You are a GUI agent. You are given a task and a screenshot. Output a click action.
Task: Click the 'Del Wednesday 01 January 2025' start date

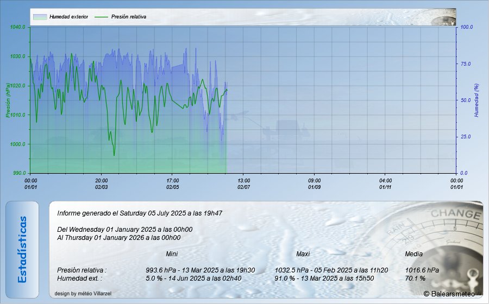(x=125, y=230)
